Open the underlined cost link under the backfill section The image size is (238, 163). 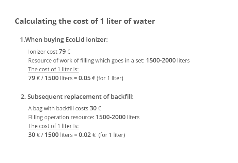(x=53, y=126)
